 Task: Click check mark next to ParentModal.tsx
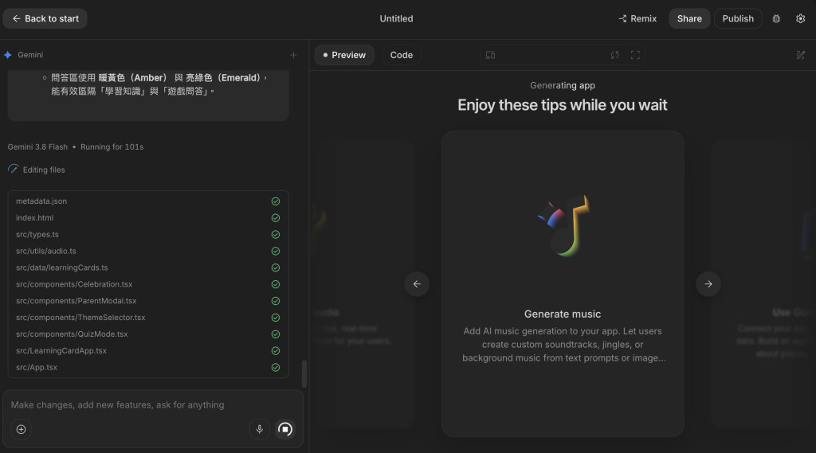275,301
